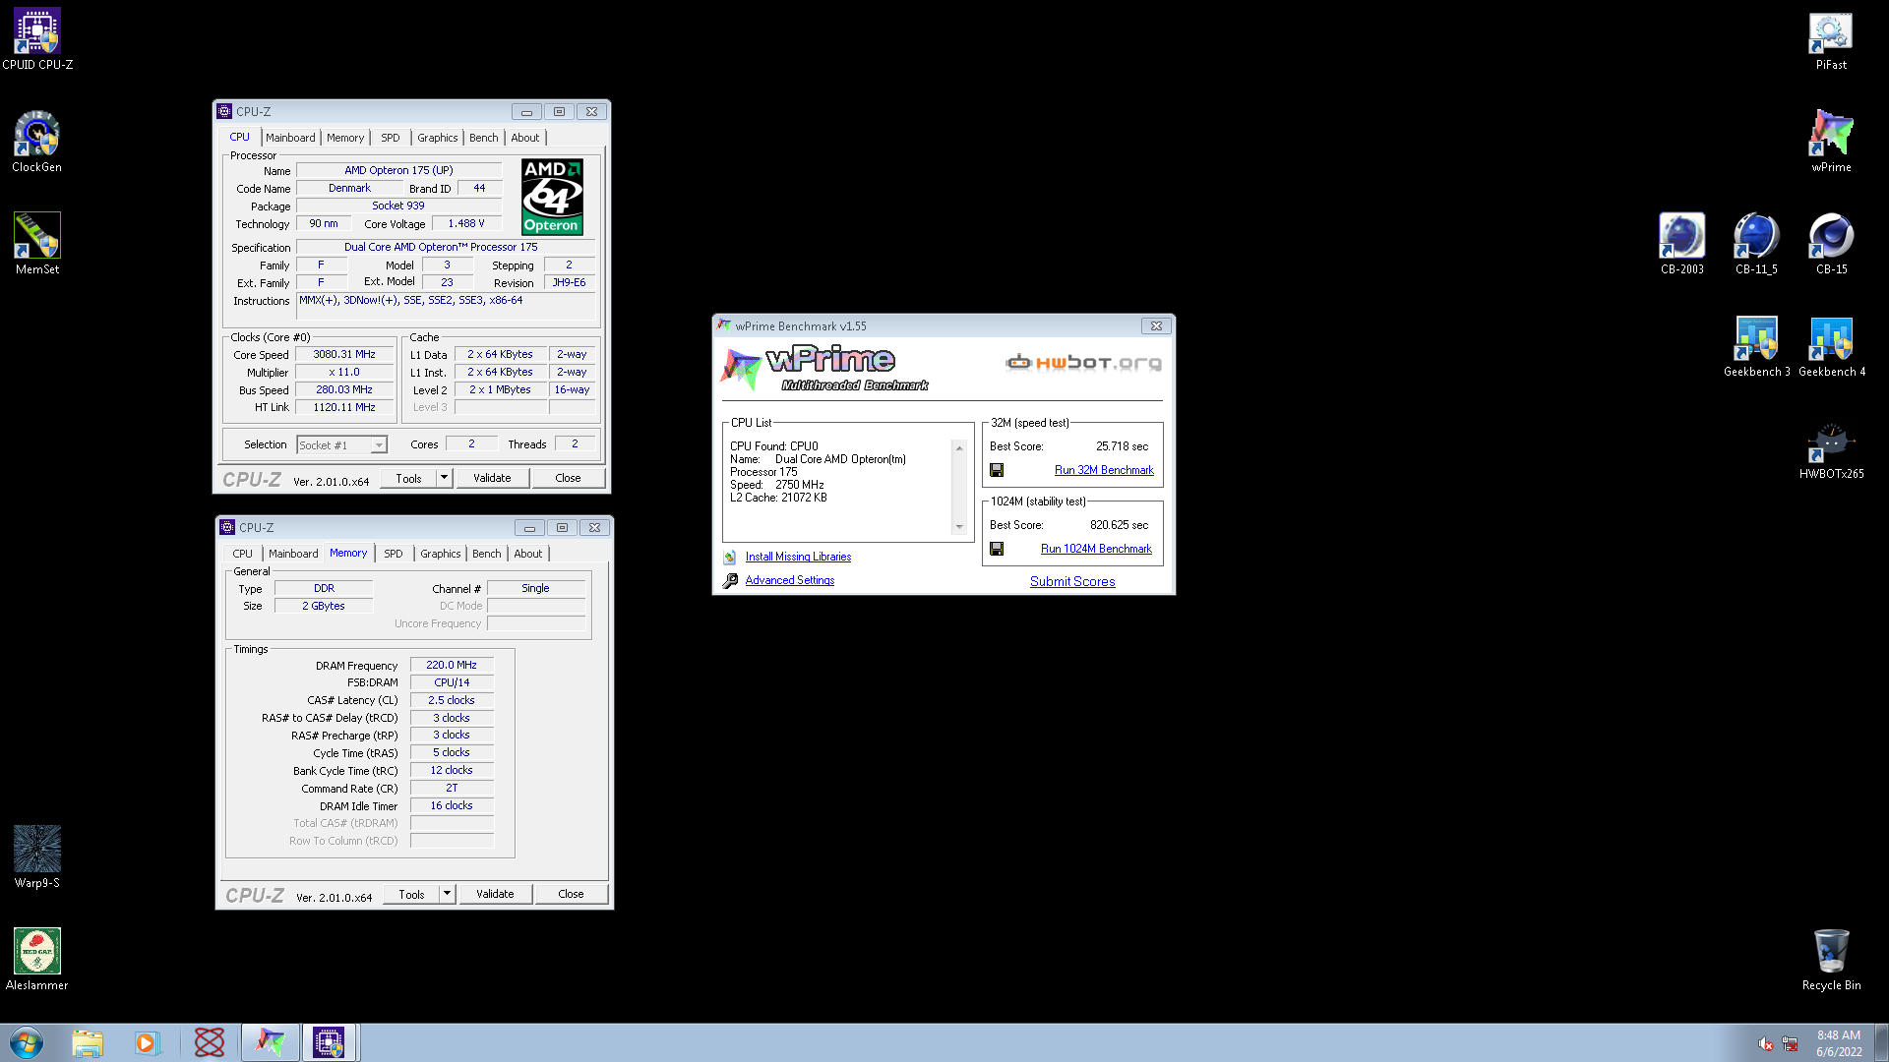Launch the wPrime desktop shortcut

click(1831, 142)
